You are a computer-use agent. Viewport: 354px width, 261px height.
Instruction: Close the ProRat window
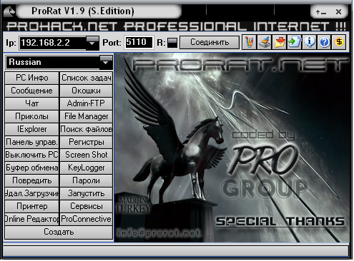(x=338, y=11)
